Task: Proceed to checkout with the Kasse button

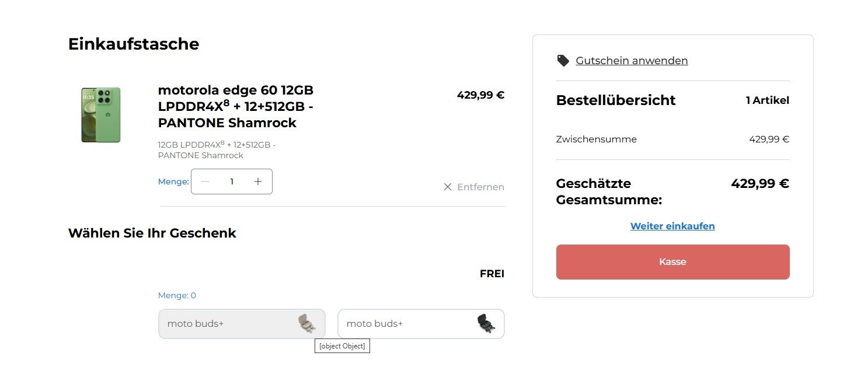Action: [x=672, y=262]
